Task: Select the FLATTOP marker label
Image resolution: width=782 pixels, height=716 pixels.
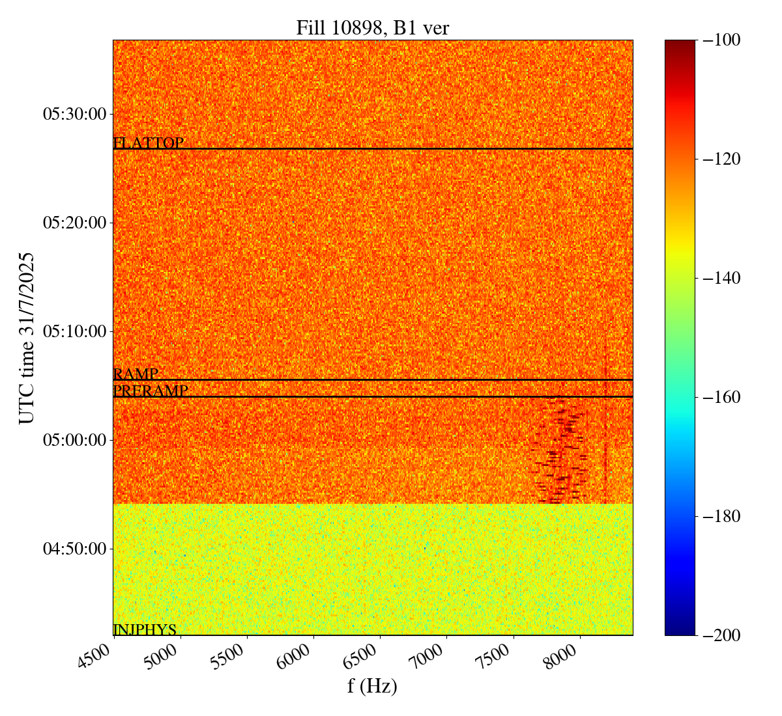Action: coord(149,143)
